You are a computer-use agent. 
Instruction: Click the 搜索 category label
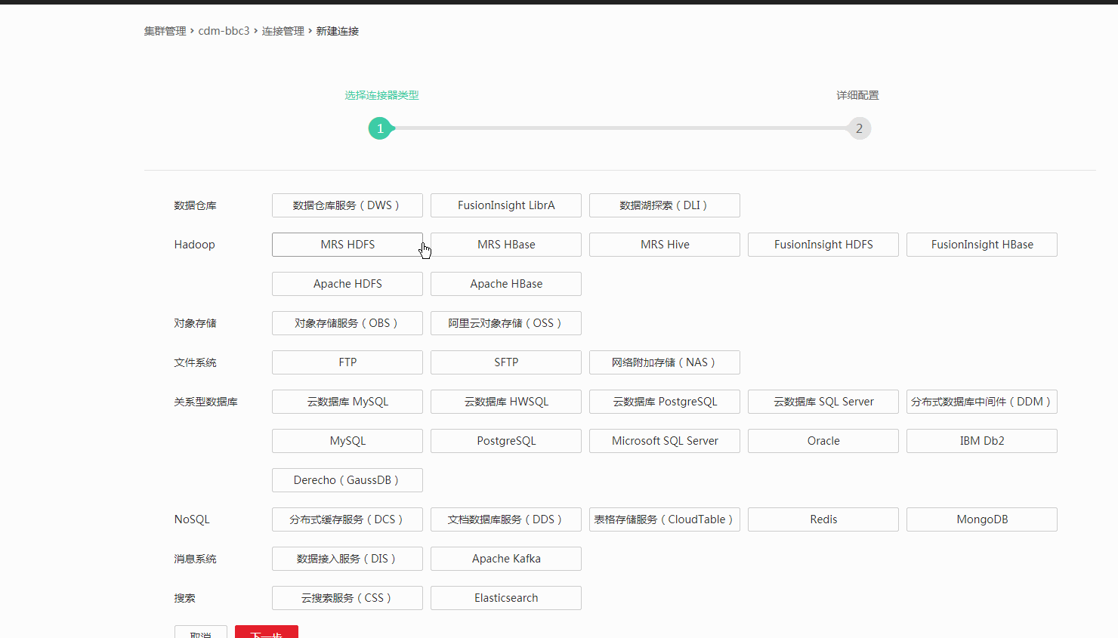click(x=184, y=598)
